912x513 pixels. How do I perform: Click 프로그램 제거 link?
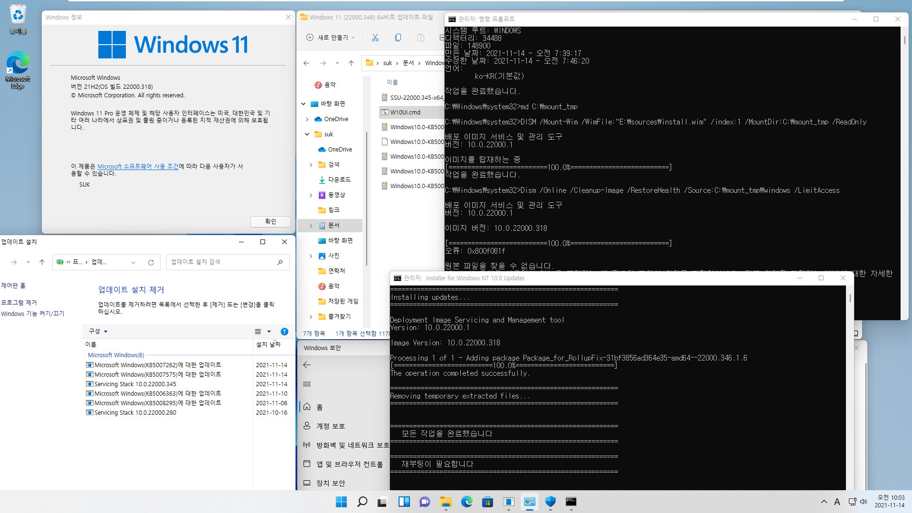pos(19,303)
